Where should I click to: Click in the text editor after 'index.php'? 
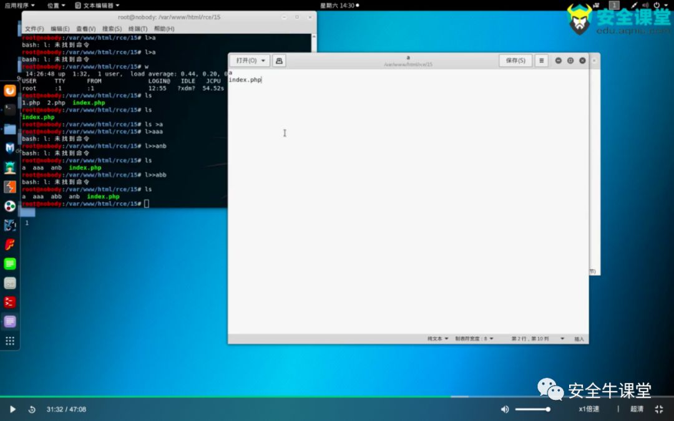coord(261,80)
